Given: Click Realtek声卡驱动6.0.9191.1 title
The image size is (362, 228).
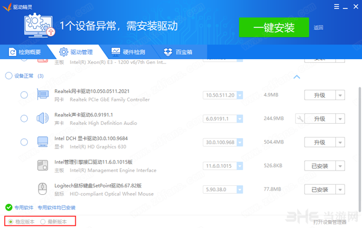Looking at the screenshot, I should point(84,115).
